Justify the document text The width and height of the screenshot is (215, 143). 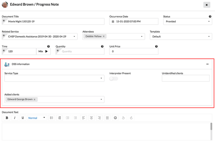tap(107, 118)
